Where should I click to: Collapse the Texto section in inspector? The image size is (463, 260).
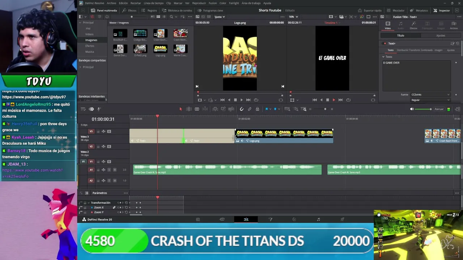(x=383, y=57)
